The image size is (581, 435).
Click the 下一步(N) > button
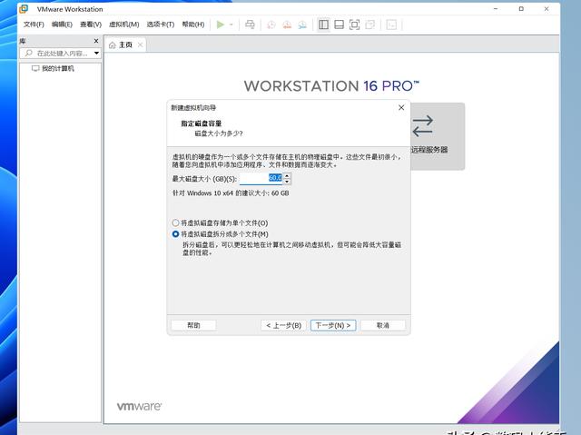click(333, 325)
